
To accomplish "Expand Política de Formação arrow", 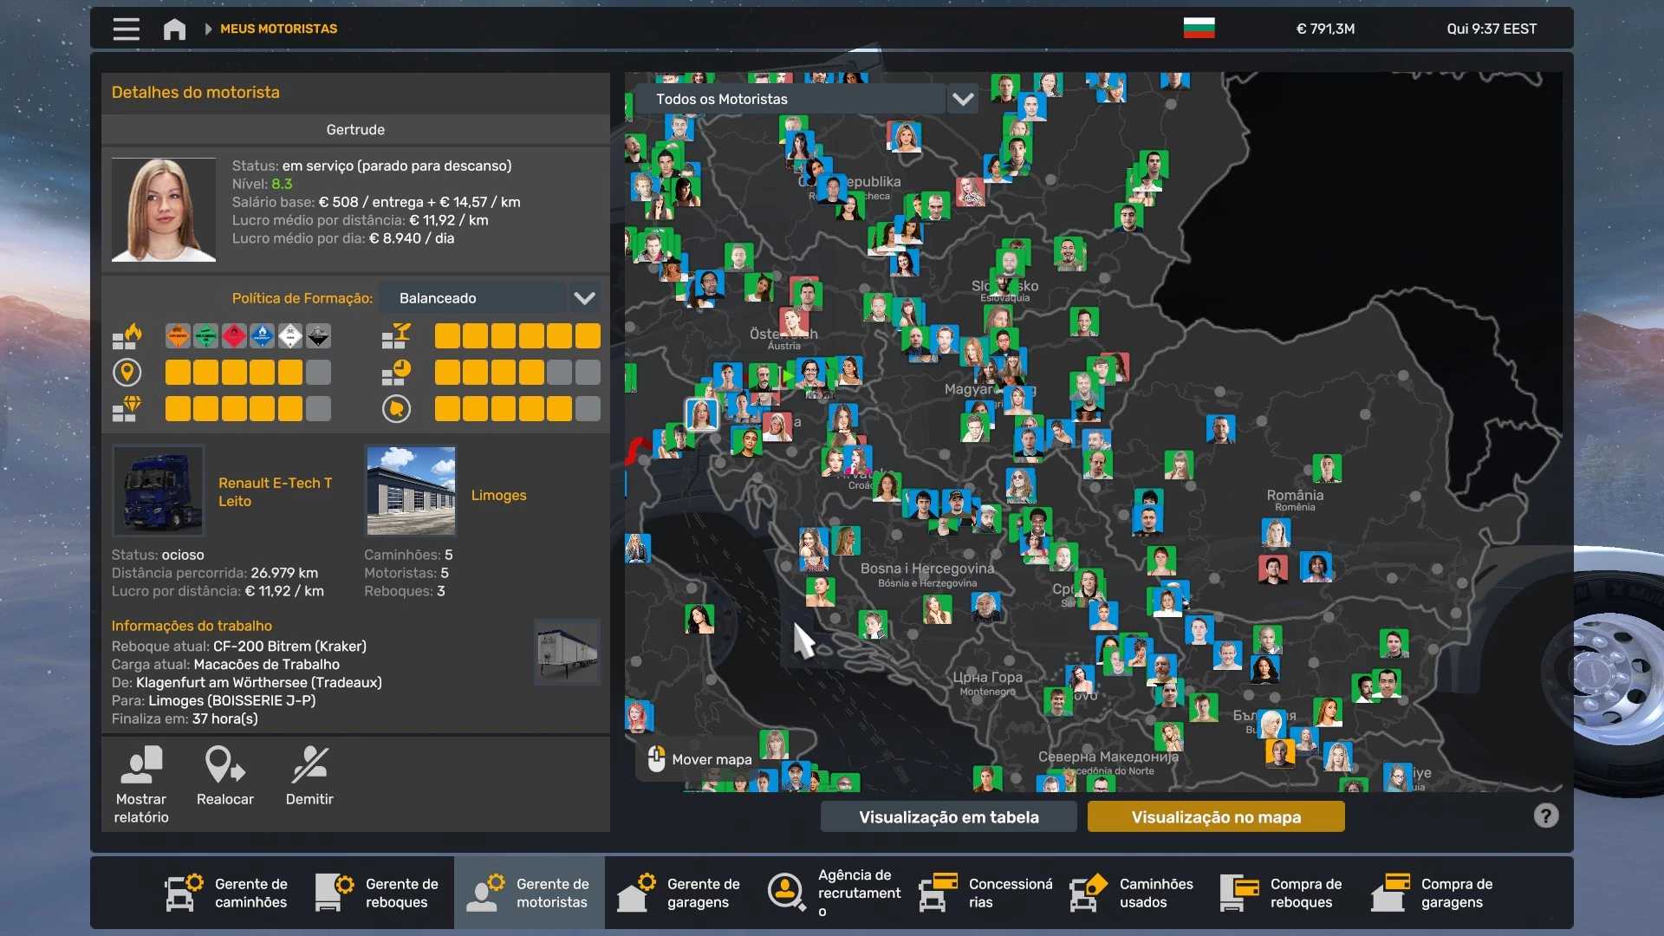I will point(585,298).
